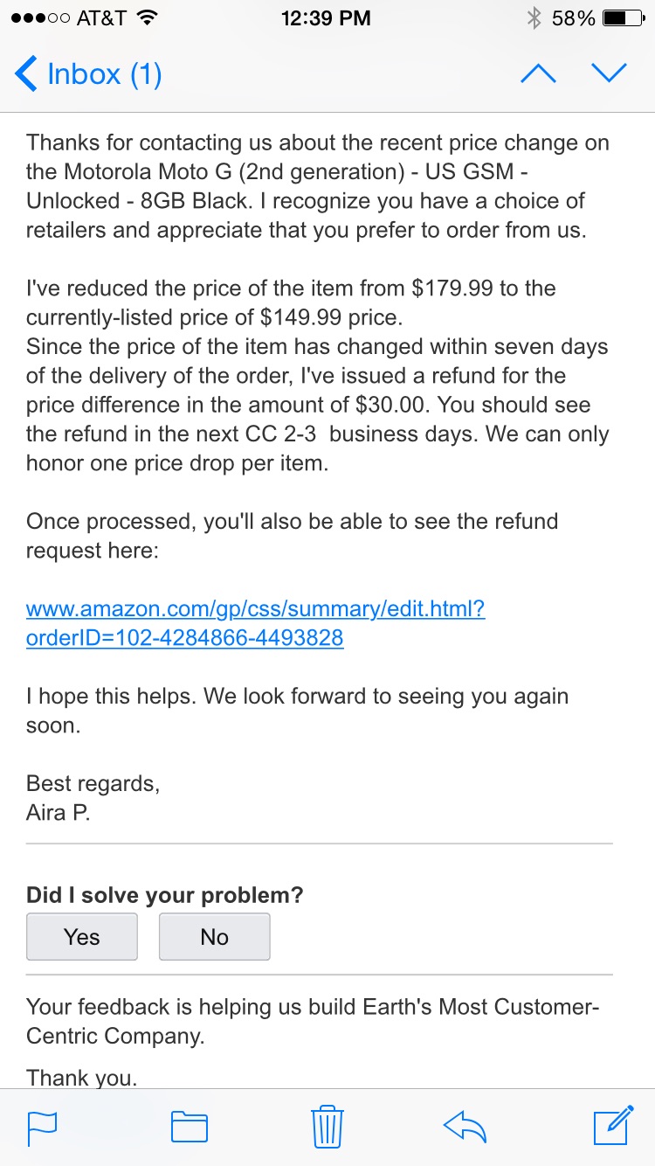Answer No to 'Did I solve your problem?'
This screenshot has width=655, height=1166.
click(214, 937)
